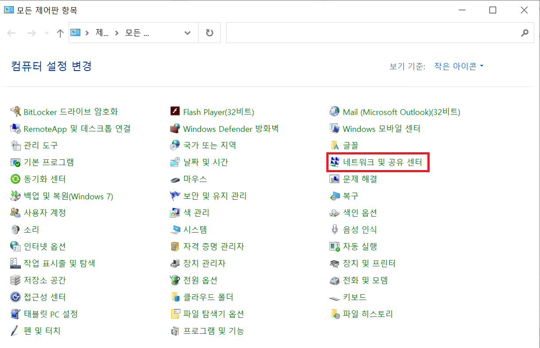Click the Windows Defender 방화벽 icon
The image size is (540, 348).
point(175,128)
